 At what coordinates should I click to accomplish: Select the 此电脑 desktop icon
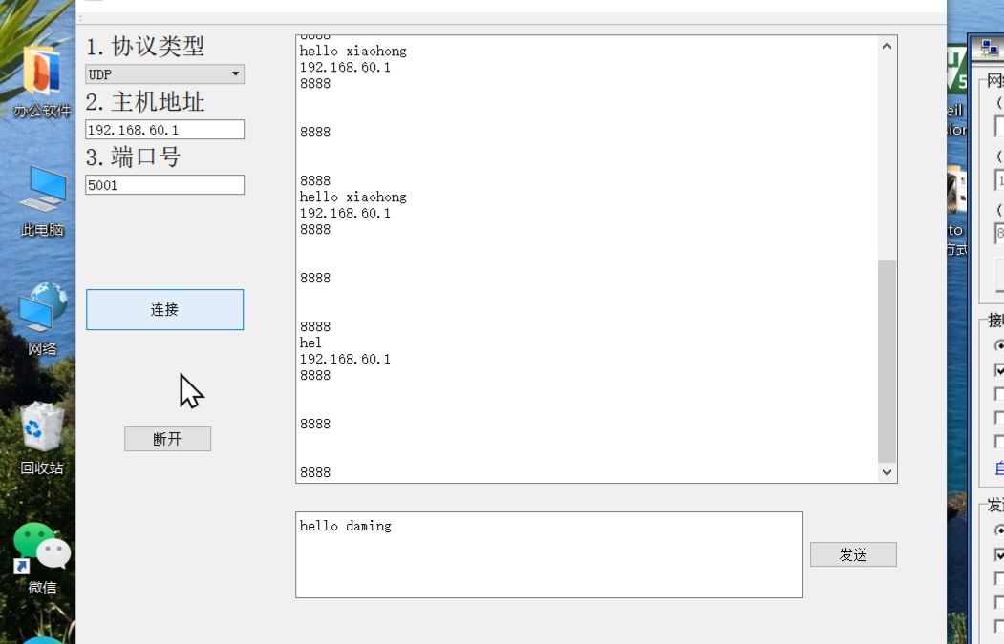[42, 199]
